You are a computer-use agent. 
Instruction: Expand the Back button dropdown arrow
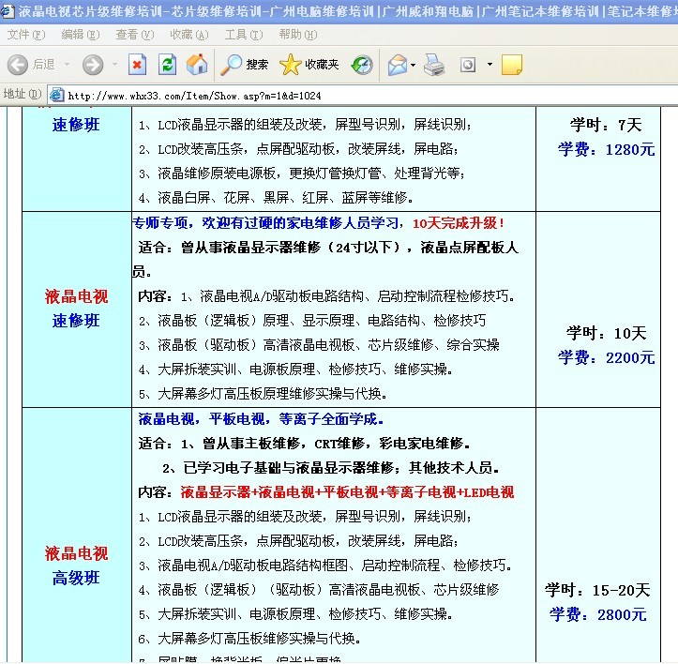[x=66, y=65]
